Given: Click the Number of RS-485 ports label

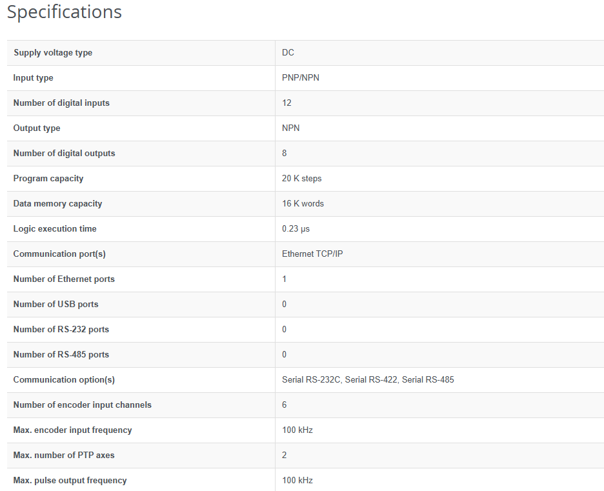Looking at the screenshot, I should pyautogui.click(x=61, y=355).
